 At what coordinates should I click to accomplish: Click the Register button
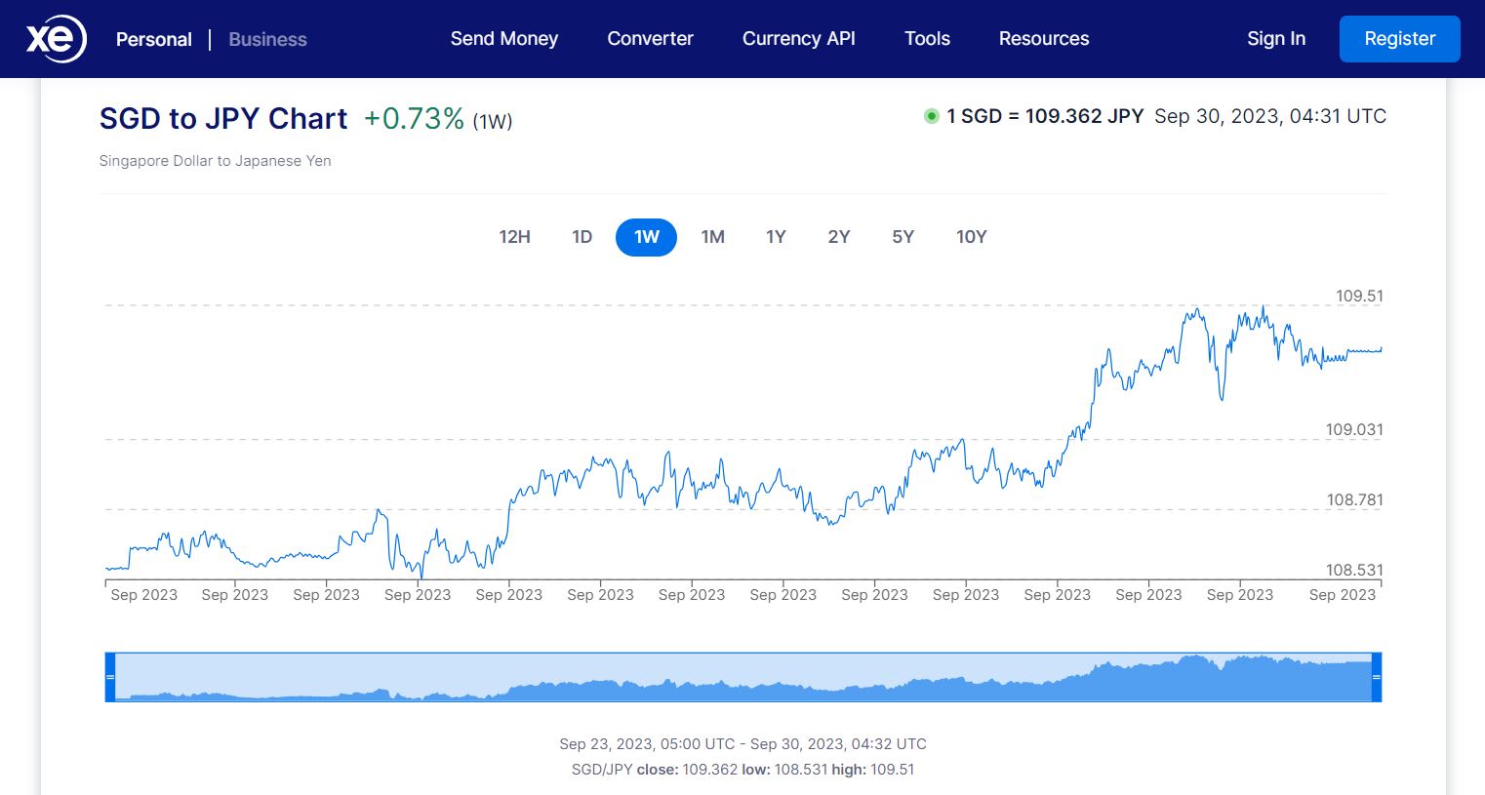[x=1399, y=39]
